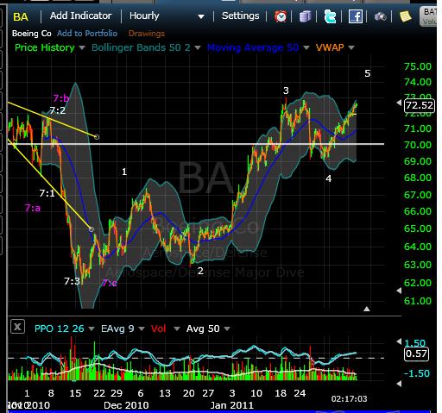Click the Price History label
The height and width of the screenshot is (413, 442).
[45, 47]
